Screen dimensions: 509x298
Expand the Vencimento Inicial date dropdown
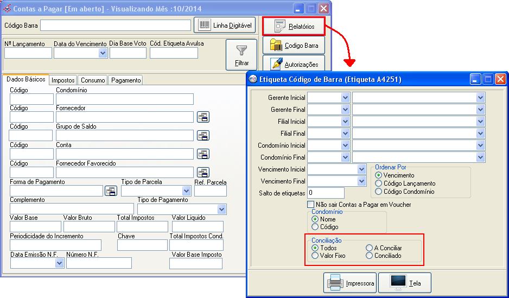point(362,169)
